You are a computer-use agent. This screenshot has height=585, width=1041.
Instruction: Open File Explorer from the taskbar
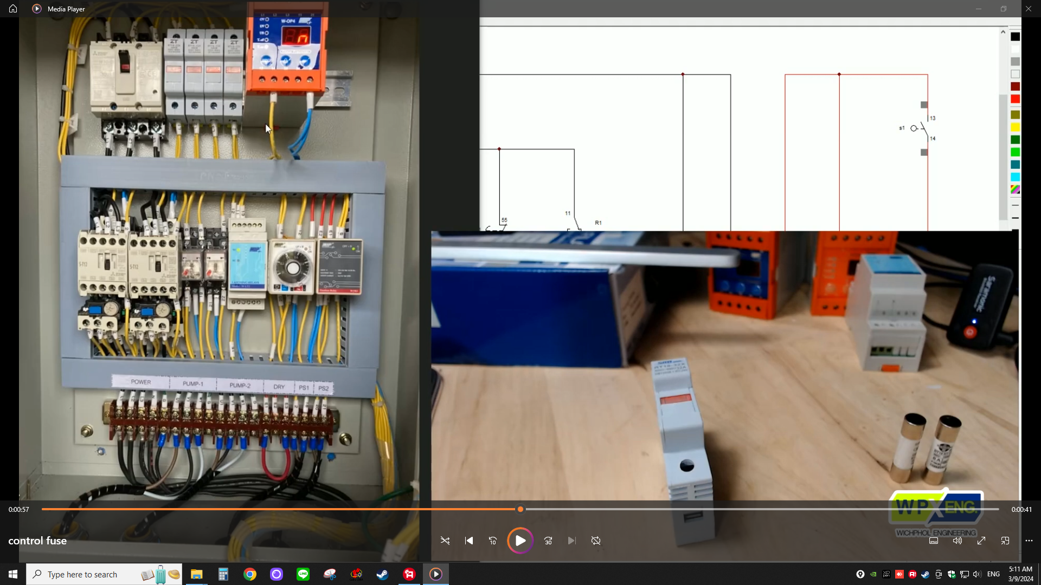coord(196,574)
